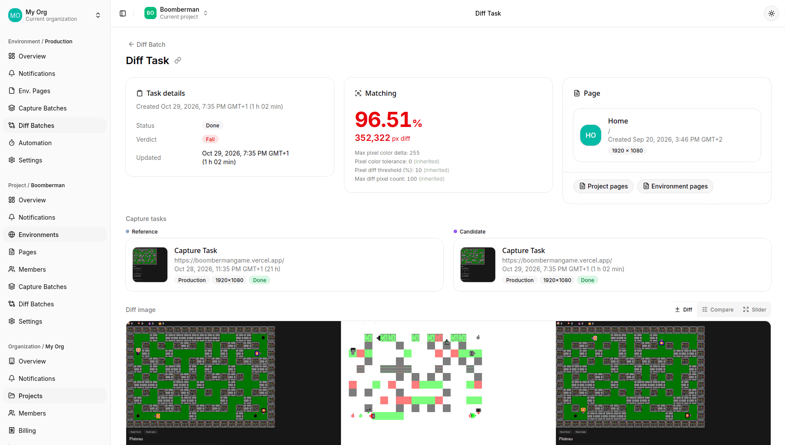
Task: Go back to Diff Batch
Action: click(x=147, y=44)
